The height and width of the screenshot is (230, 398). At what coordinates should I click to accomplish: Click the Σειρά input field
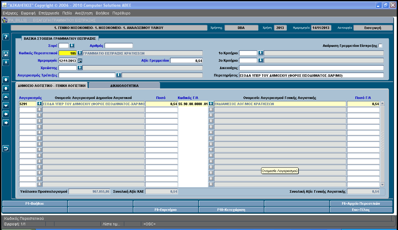(x=64, y=46)
